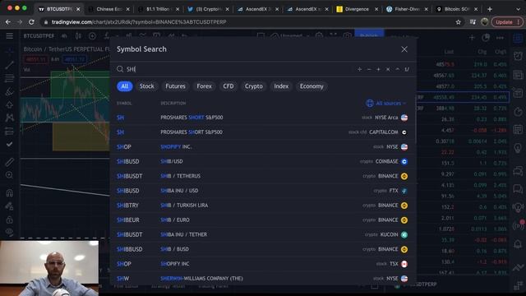This screenshot has height=296, width=526.
Task: Open the ideas lightbulb icon in right sidebar
Action: (518, 148)
